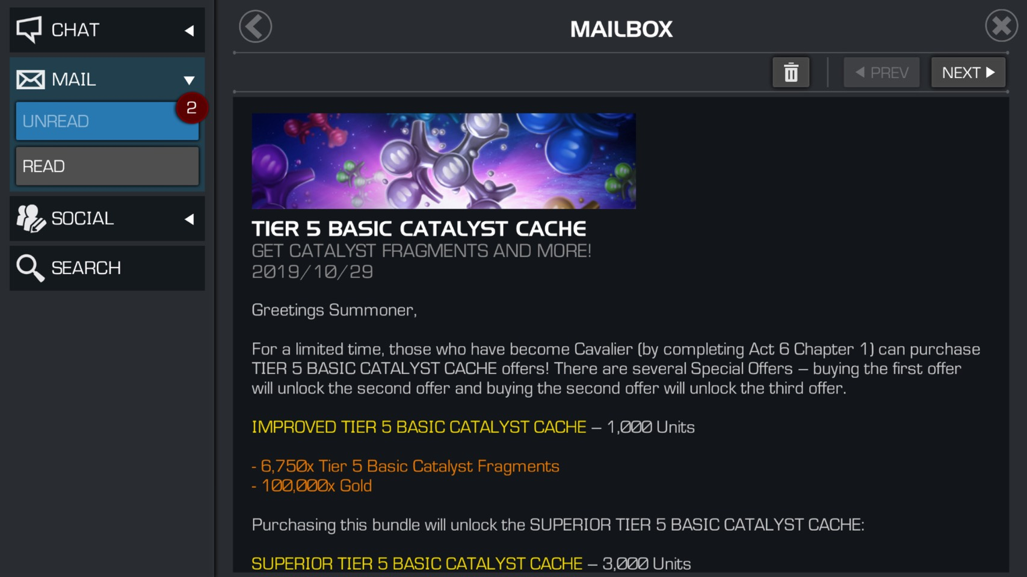The height and width of the screenshot is (577, 1027).
Task: Go to the next mail message
Action: point(968,73)
